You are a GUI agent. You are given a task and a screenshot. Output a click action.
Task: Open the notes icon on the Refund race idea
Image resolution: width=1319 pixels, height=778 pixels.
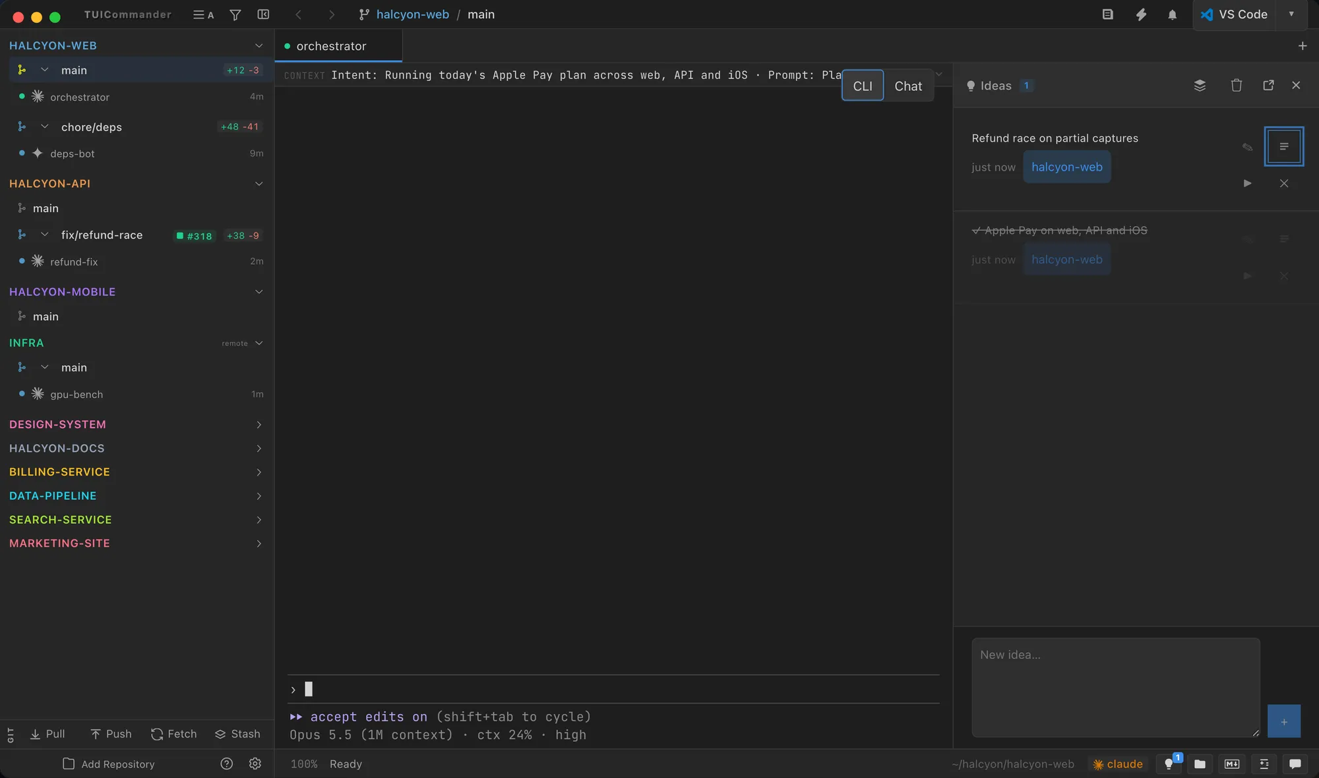1284,146
